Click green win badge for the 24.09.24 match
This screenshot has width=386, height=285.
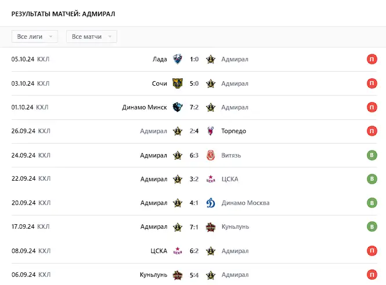[371, 155]
